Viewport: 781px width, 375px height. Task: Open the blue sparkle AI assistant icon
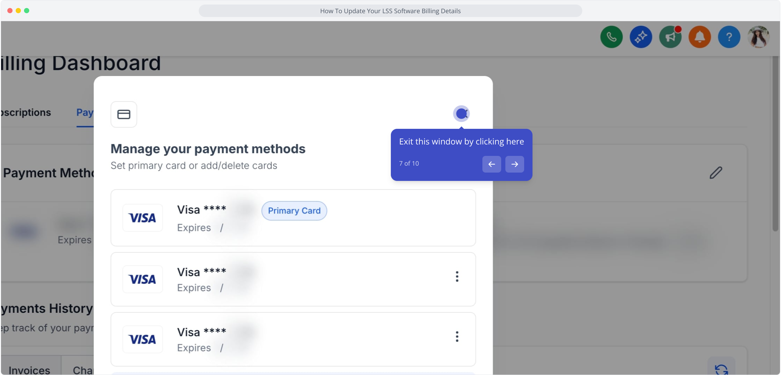click(641, 37)
